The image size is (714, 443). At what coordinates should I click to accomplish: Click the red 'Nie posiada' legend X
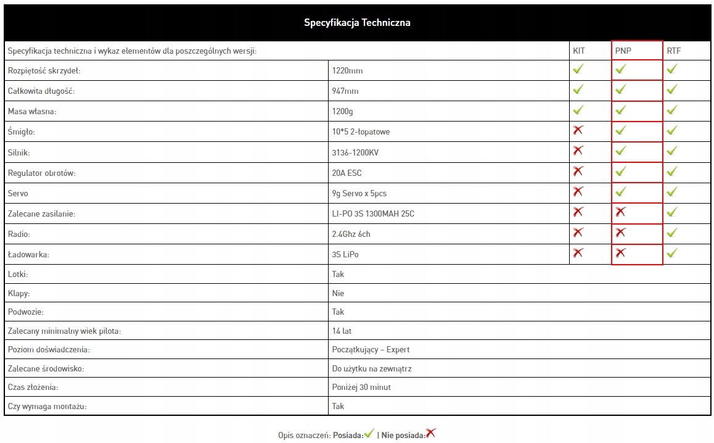(x=430, y=434)
